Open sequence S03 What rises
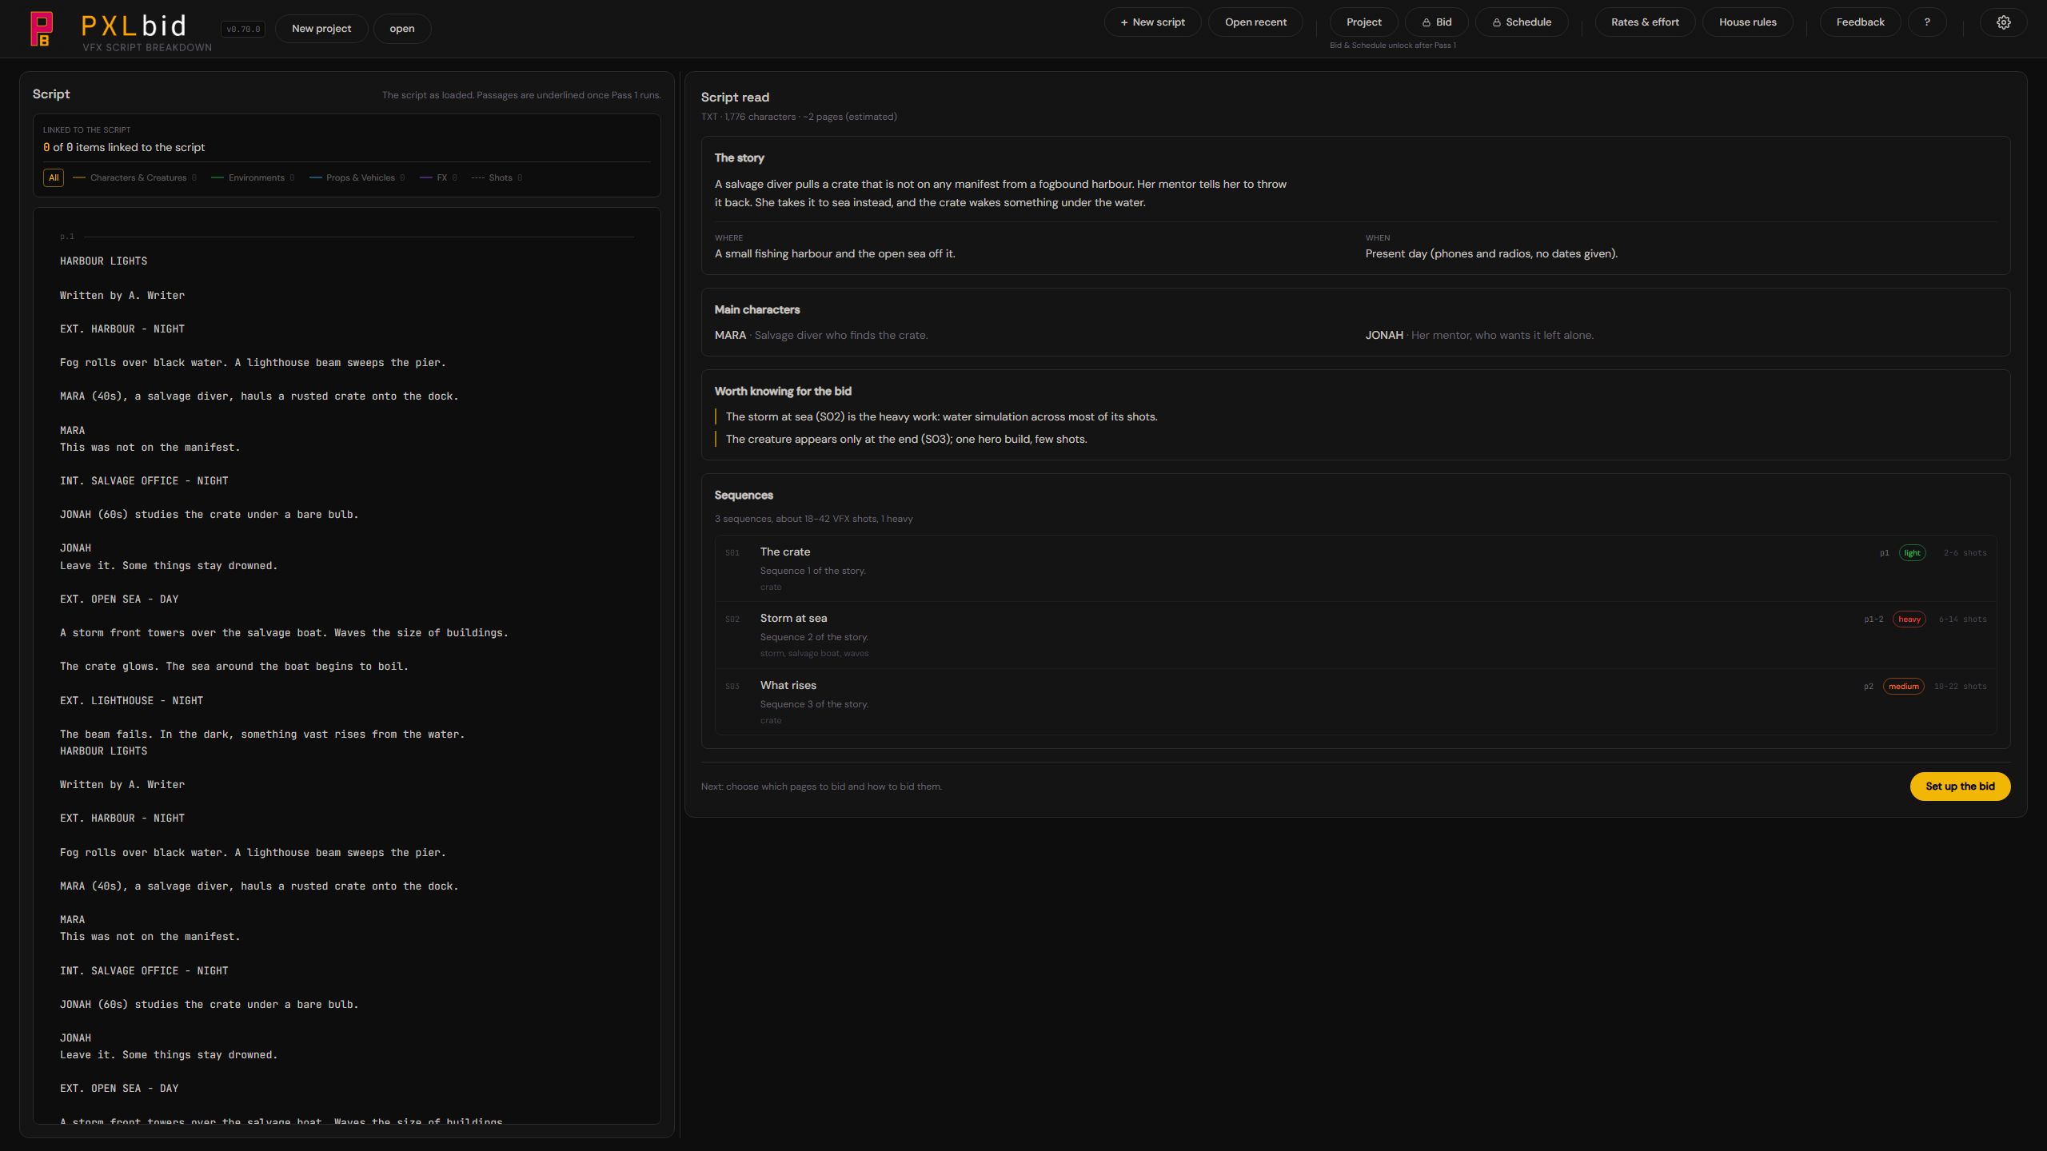 click(x=1355, y=702)
